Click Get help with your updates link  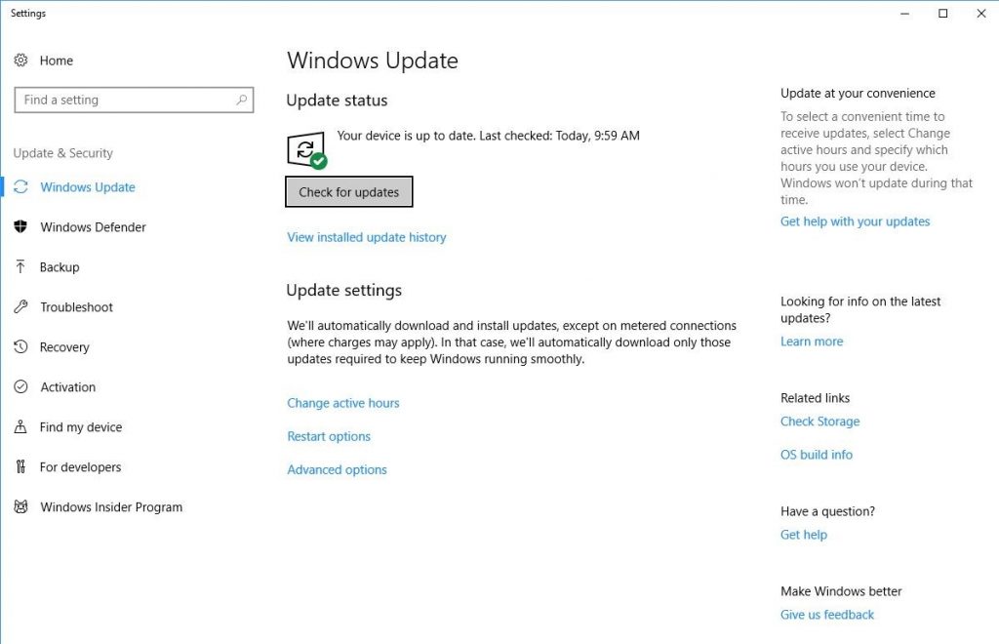pos(855,221)
